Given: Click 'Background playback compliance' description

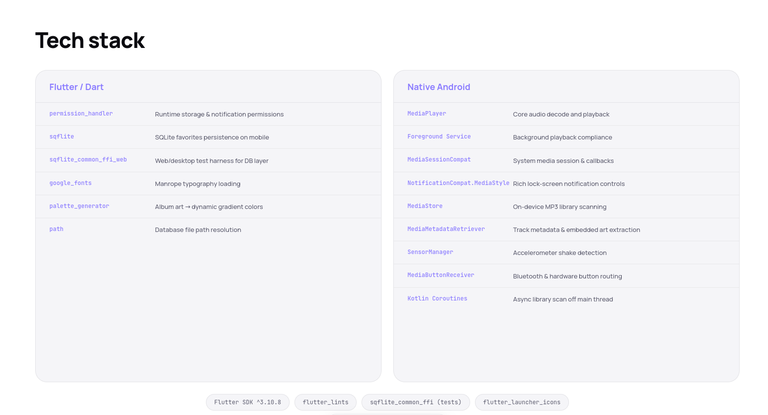Looking at the screenshot, I should click(x=563, y=138).
